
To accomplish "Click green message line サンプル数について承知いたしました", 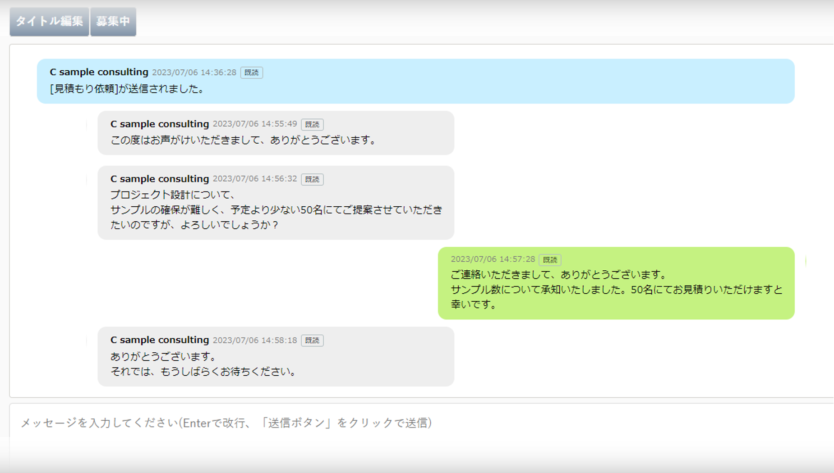I will [x=617, y=290].
